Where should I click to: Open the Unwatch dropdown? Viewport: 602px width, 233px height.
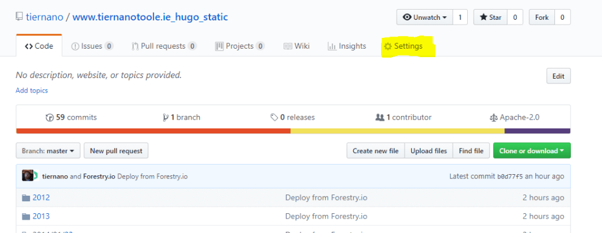pyautogui.click(x=424, y=17)
